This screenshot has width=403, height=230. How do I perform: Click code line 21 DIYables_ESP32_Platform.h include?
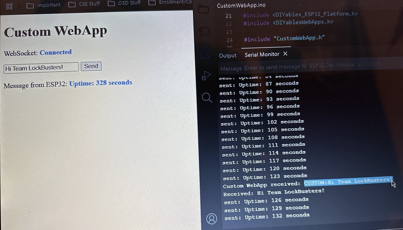(x=300, y=14)
